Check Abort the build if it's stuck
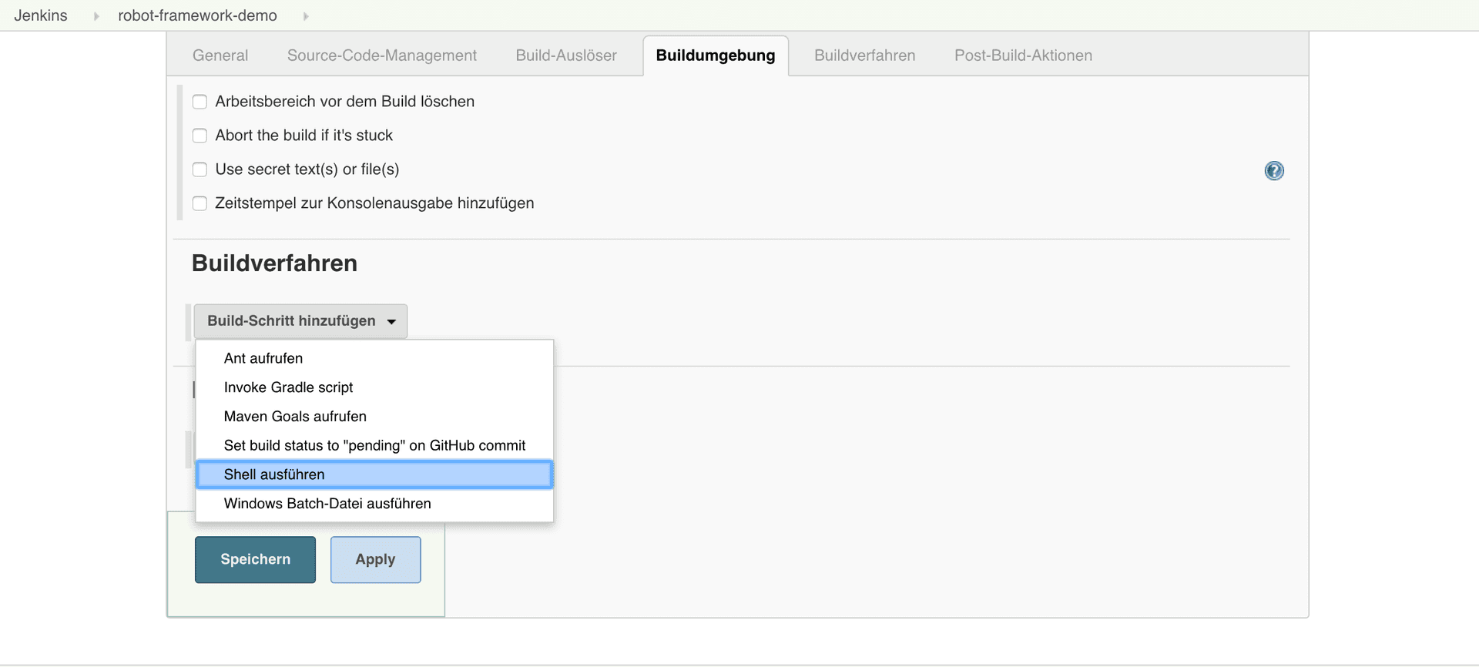 [x=200, y=136]
